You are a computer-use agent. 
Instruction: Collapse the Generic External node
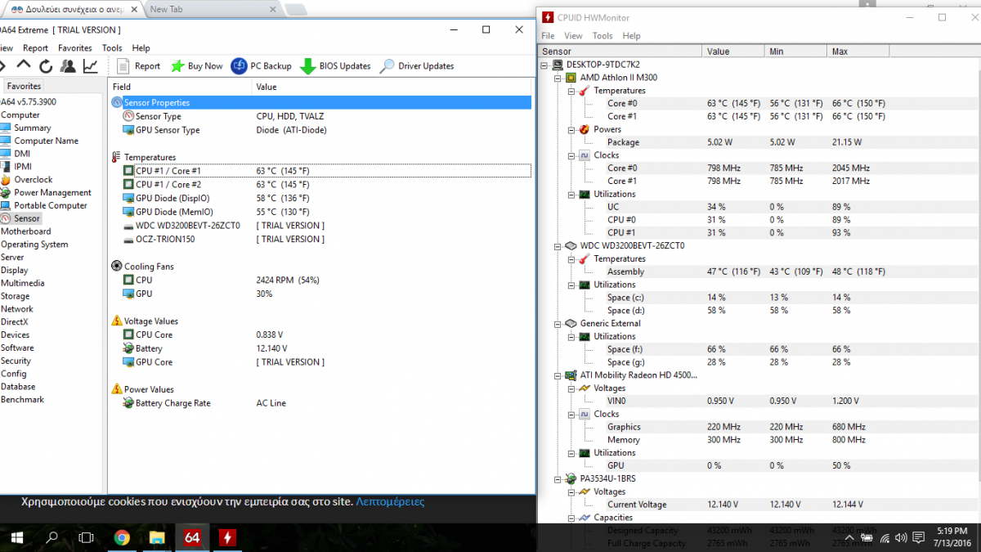pyautogui.click(x=558, y=323)
